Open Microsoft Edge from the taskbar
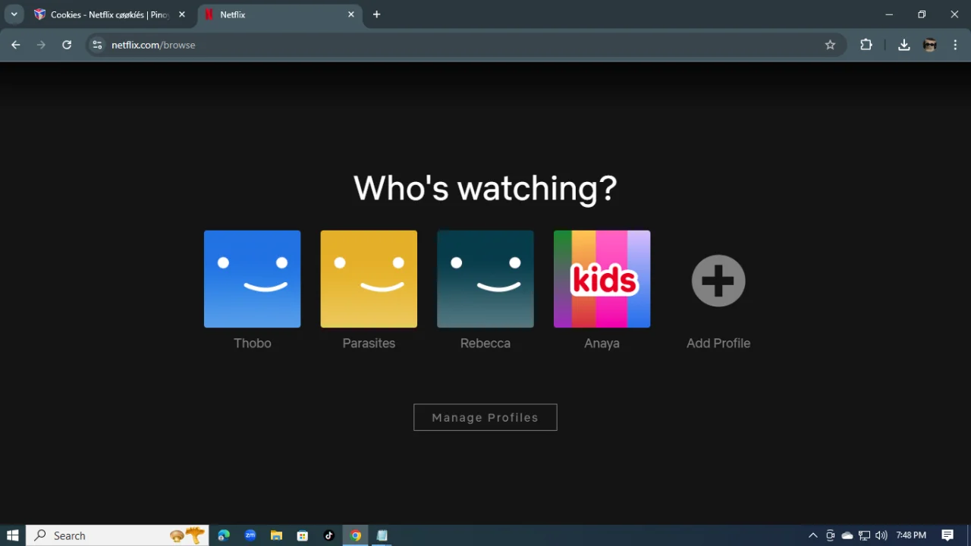The width and height of the screenshot is (971, 546). (224, 535)
